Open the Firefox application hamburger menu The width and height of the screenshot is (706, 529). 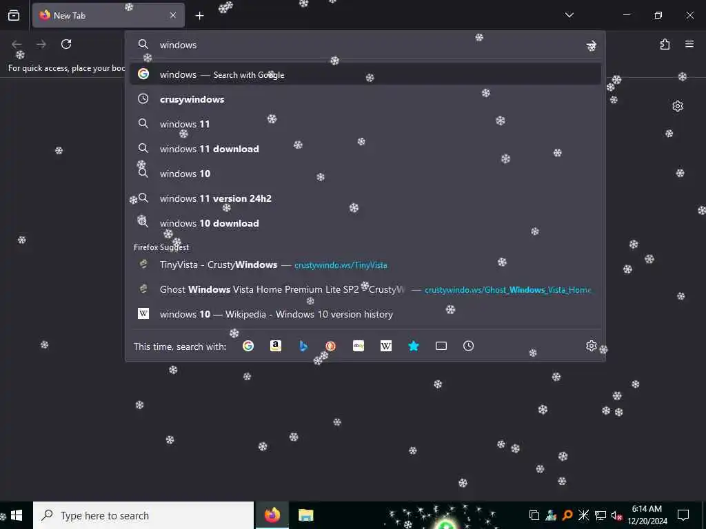click(x=689, y=44)
